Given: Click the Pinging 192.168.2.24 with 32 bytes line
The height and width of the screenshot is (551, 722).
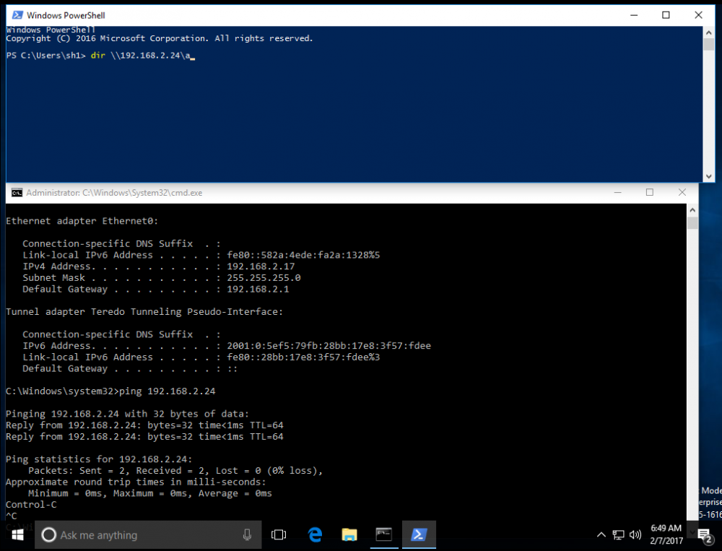Looking at the screenshot, I should click(127, 414).
